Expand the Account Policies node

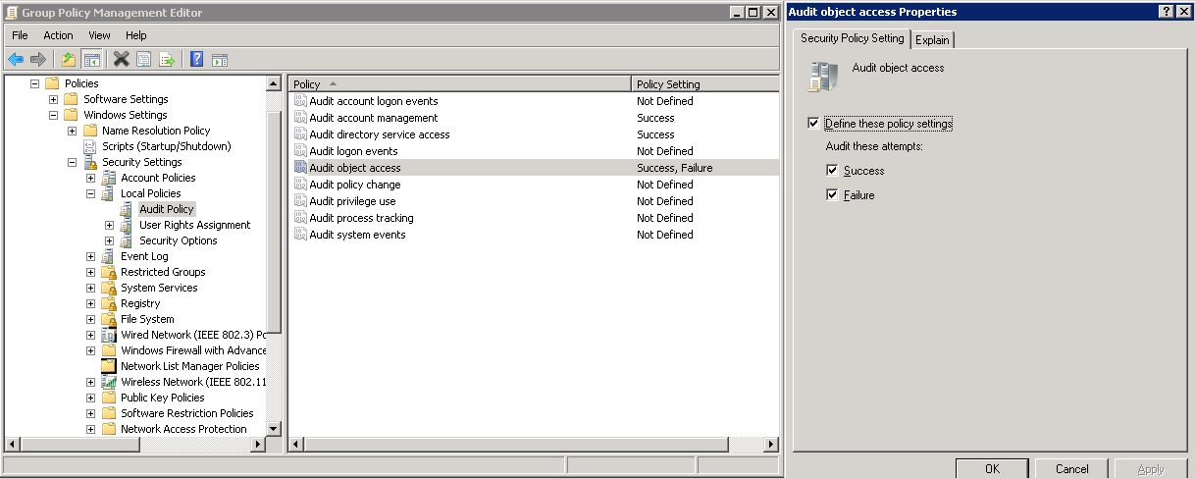pyautogui.click(x=91, y=178)
